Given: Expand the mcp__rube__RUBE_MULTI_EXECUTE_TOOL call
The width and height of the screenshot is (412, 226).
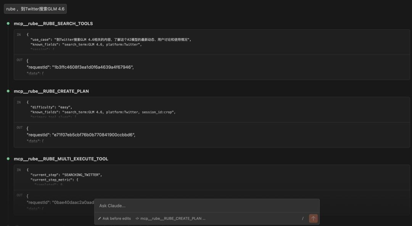Looking at the screenshot, I should pos(61,159).
